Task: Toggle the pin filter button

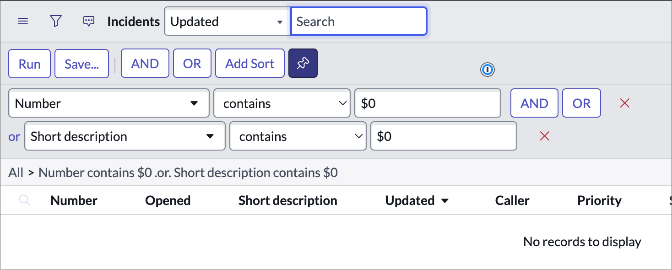Action: 303,64
